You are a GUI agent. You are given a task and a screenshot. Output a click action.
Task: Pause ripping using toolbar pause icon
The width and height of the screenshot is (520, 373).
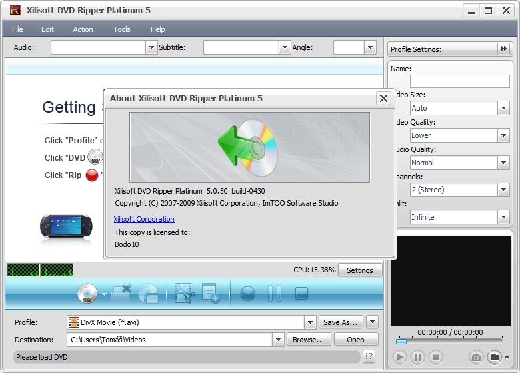click(x=274, y=294)
